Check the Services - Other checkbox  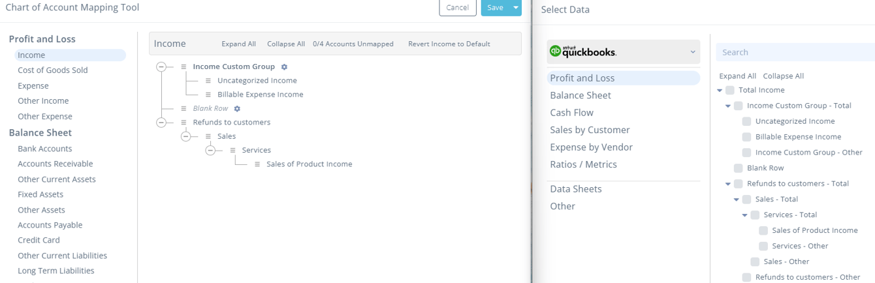coord(763,246)
